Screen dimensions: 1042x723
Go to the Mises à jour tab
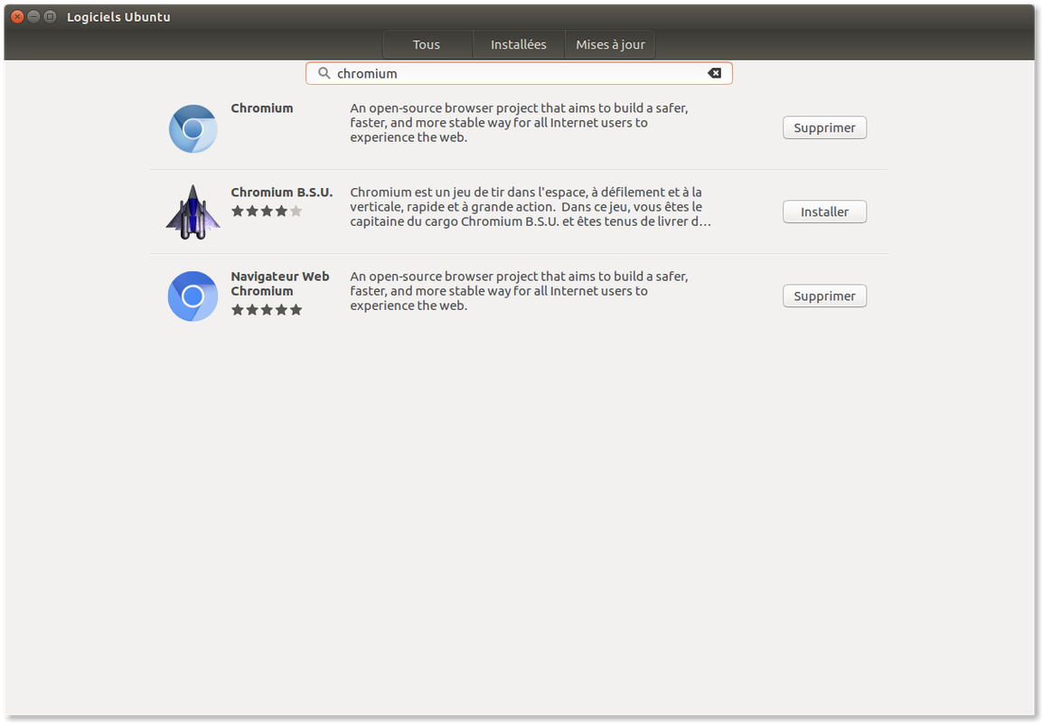[610, 44]
